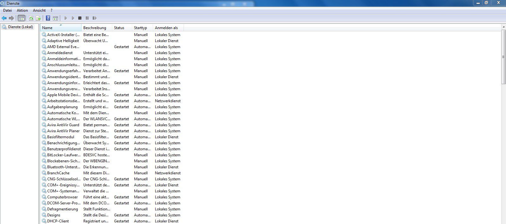Click 'BDESVC hoste...' description text
The width and height of the screenshot is (506, 224).
tap(96, 155)
